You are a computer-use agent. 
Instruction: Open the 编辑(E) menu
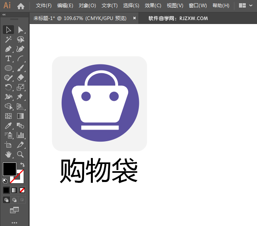(x=65, y=6)
